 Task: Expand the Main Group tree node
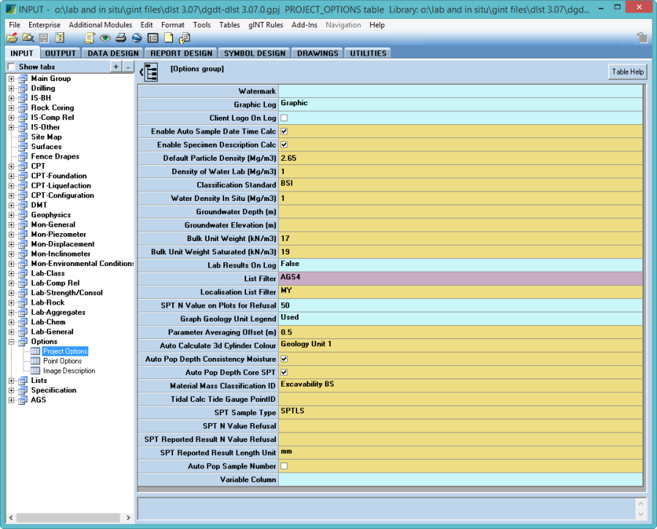pos(12,79)
